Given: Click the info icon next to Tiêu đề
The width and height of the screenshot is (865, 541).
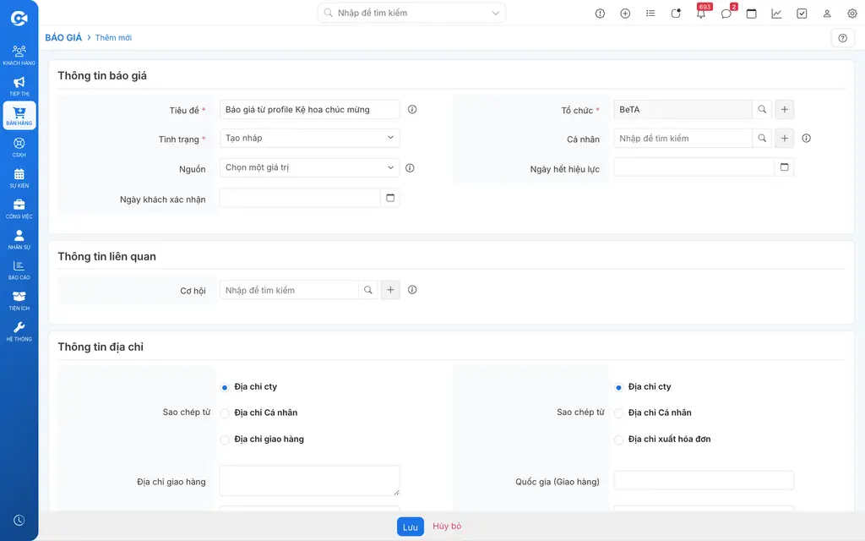Looking at the screenshot, I should tap(412, 109).
